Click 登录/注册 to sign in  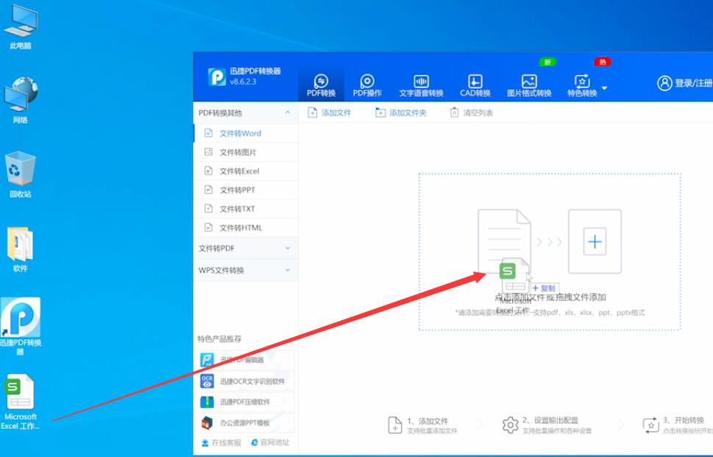point(684,82)
